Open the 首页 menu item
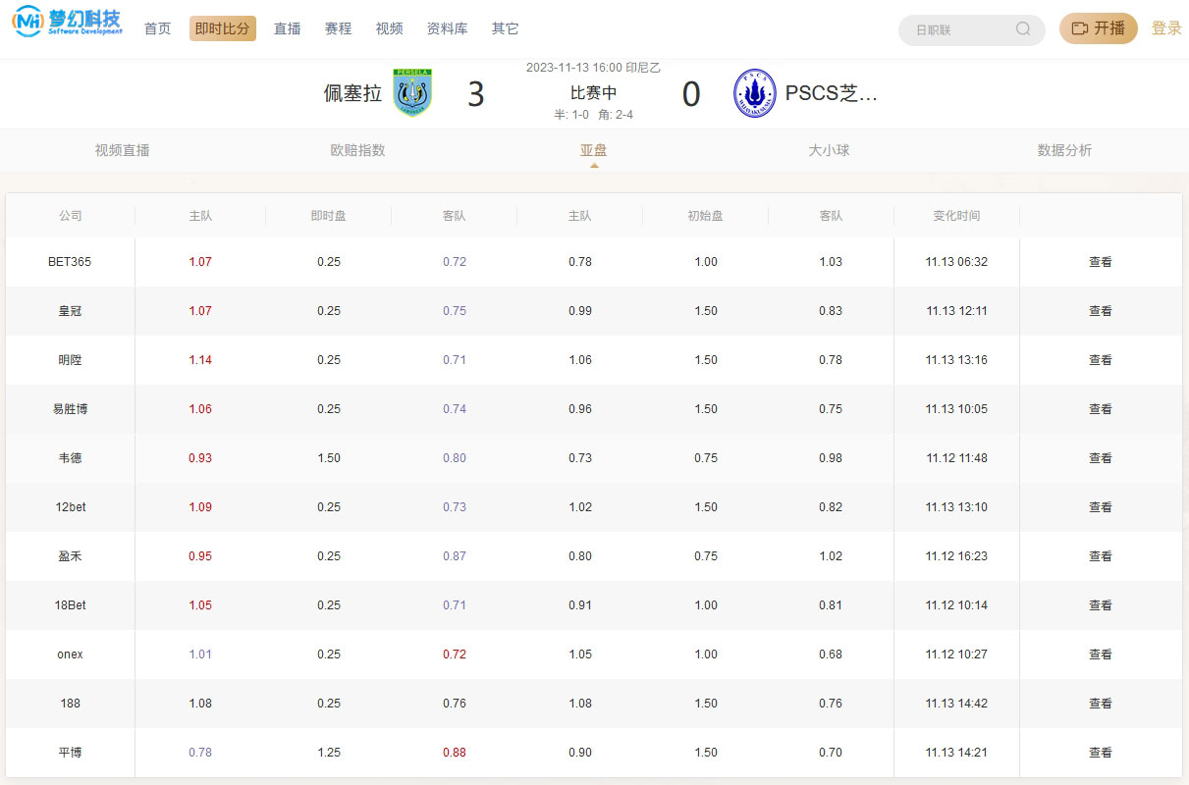Viewport: 1189px width, 785px height. 158,29
